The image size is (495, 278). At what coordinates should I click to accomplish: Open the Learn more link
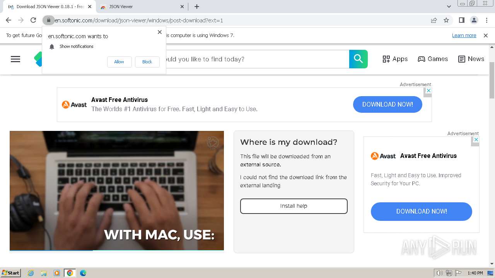(464, 36)
